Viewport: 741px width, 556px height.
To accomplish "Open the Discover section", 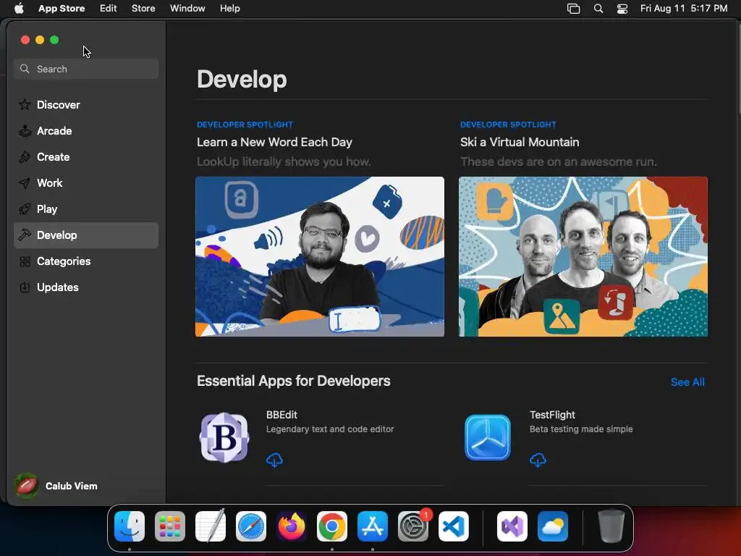I will [x=86, y=104].
